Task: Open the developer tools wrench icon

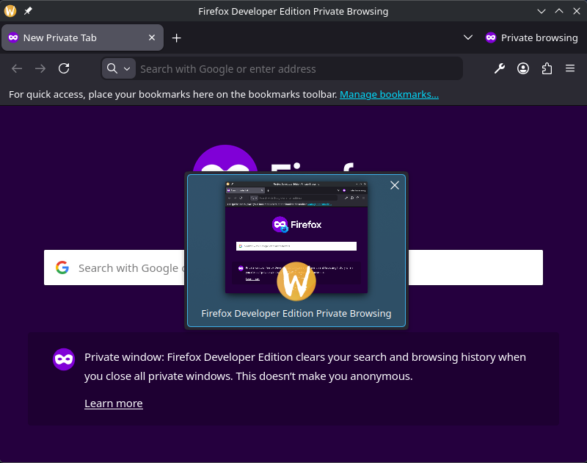Action: pyautogui.click(x=500, y=68)
